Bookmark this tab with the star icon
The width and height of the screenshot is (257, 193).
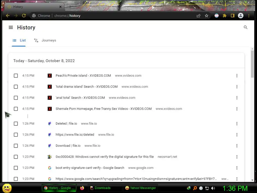pos(207,16)
